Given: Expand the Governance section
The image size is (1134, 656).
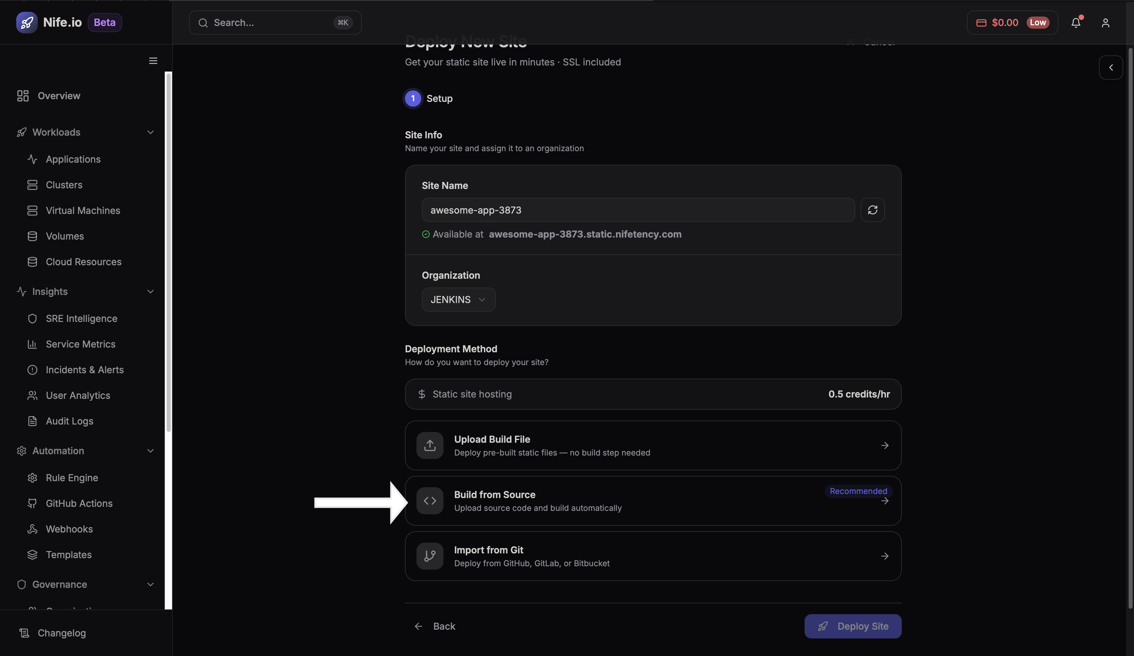Looking at the screenshot, I should (150, 584).
